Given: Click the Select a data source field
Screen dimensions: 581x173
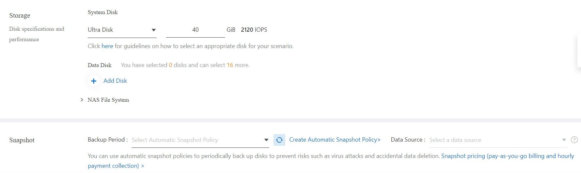Looking at the screenshot, I should (497, 140).
